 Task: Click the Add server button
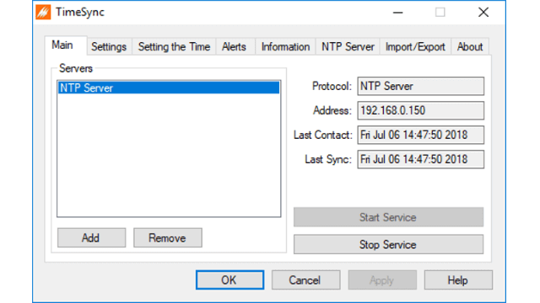point(91,237)
